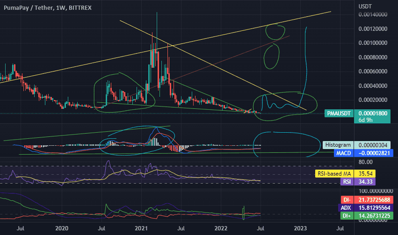Click the MACD indicator label

point(343,153)
